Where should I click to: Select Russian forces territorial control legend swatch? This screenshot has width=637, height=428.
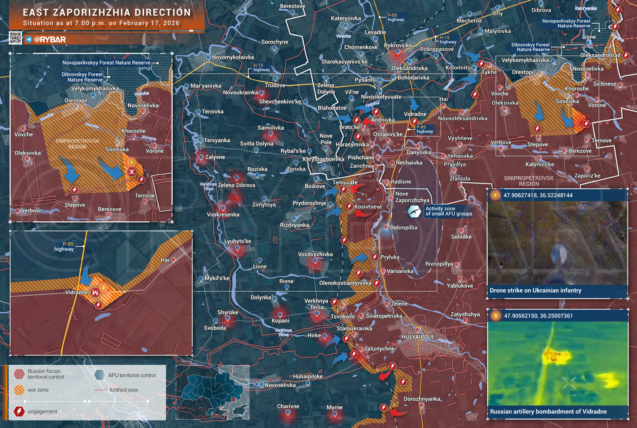[x=19, y=374]
